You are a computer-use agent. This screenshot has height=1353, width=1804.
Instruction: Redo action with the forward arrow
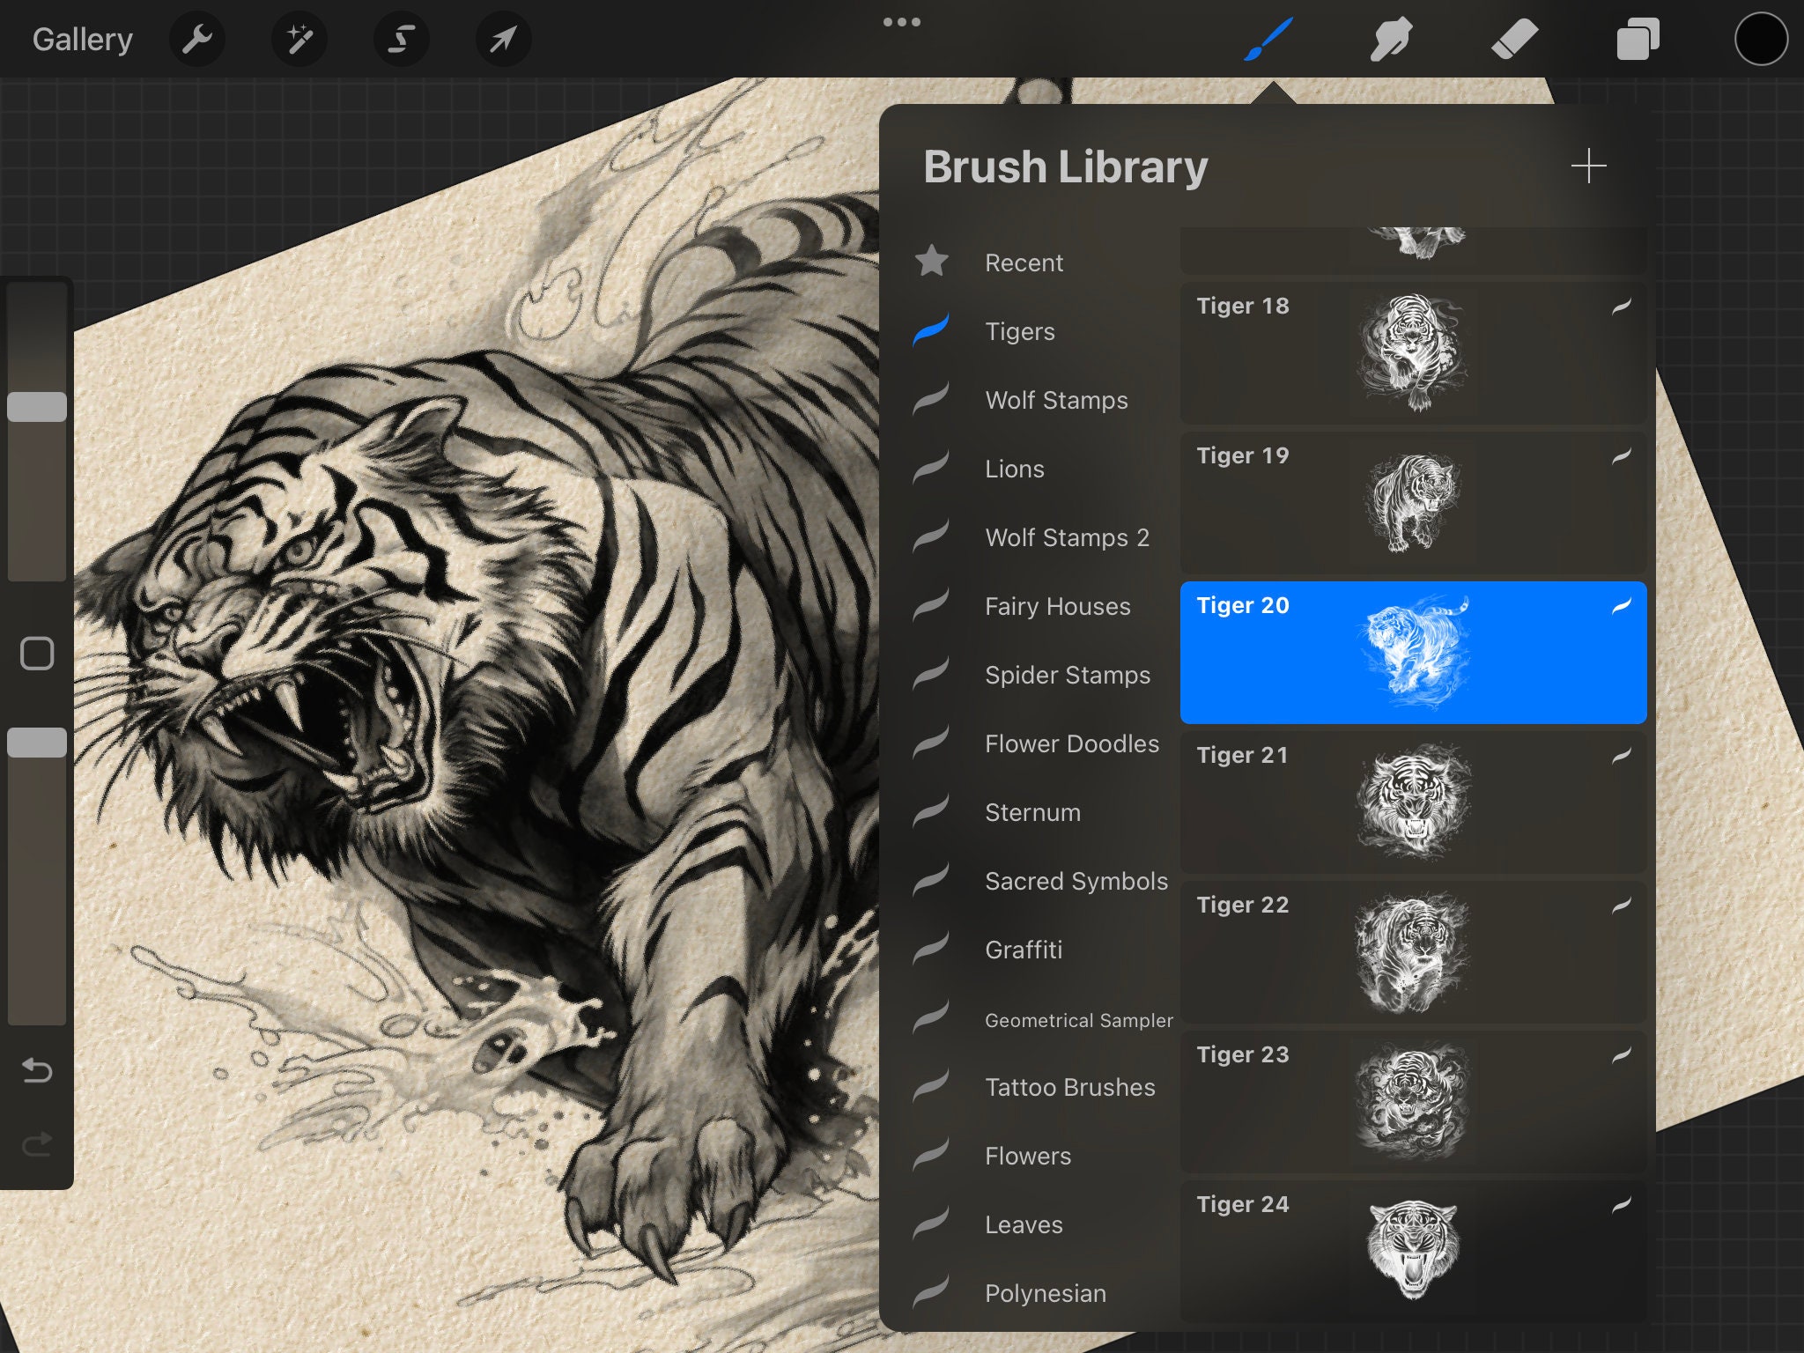click(37, 1144)
